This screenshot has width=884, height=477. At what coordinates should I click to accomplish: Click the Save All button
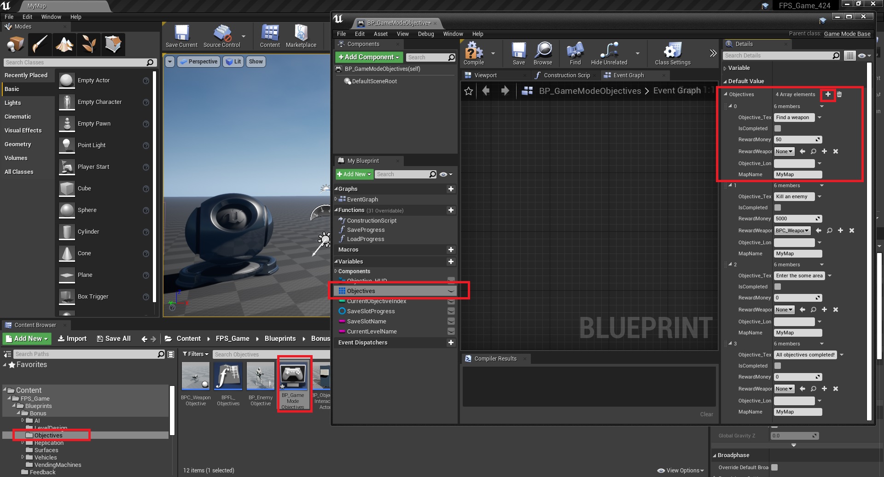pyautogui.click(x=114, y=339)
